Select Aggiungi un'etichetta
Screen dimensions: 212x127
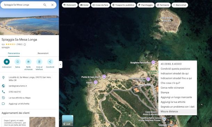tap(19, 104)
